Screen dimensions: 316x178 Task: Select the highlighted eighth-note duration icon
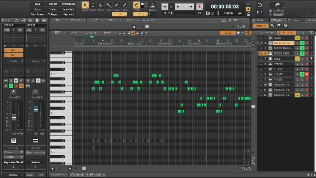coord(133,33)
